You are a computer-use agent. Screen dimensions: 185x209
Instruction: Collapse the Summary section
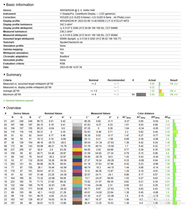point(4,75)
